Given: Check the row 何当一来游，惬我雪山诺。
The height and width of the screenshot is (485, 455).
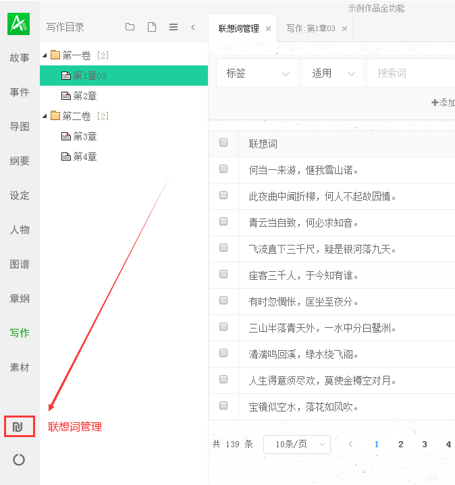Looking at the screenshot, I should coord(223,169).
